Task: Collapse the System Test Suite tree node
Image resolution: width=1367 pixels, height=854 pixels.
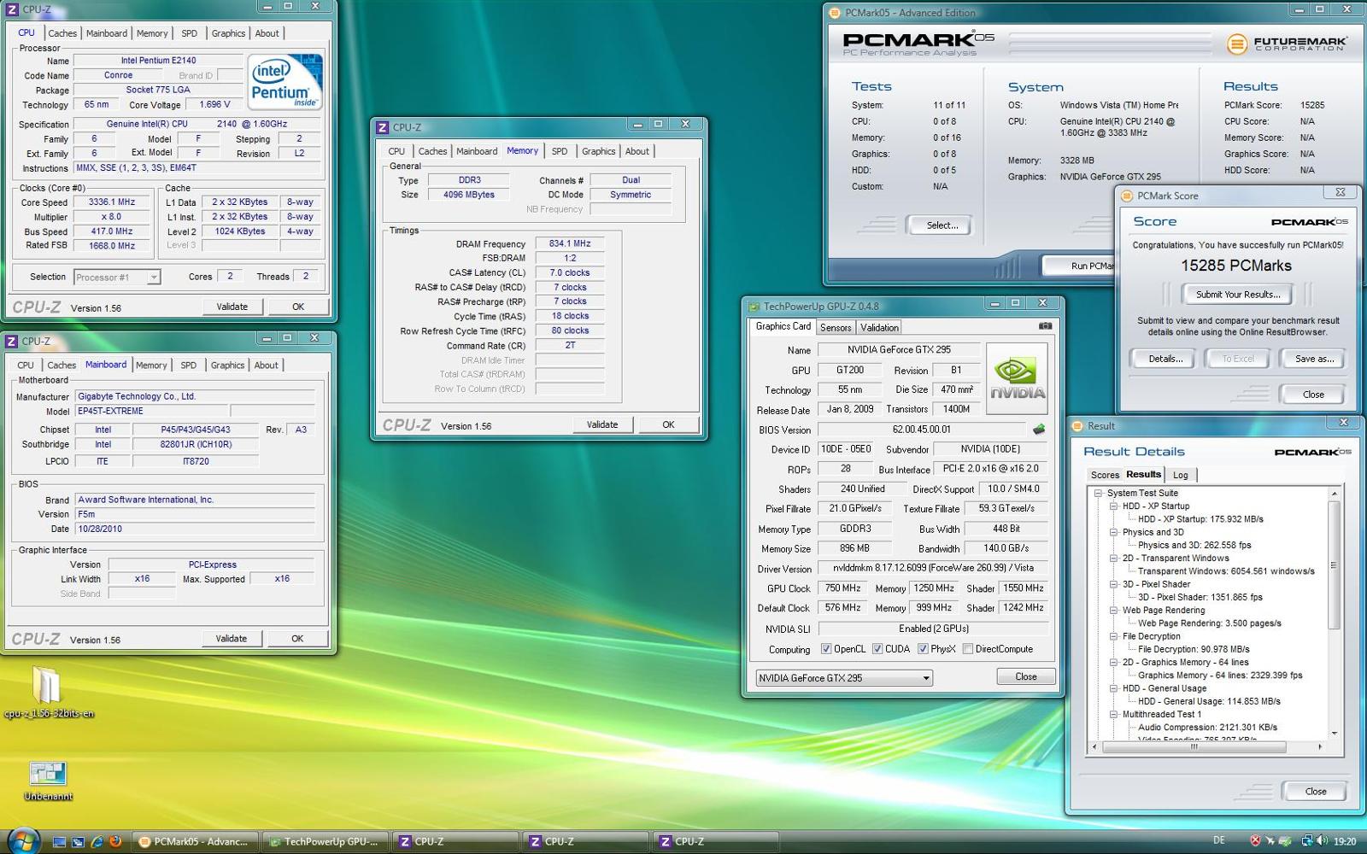Action: pos(1099,493)
